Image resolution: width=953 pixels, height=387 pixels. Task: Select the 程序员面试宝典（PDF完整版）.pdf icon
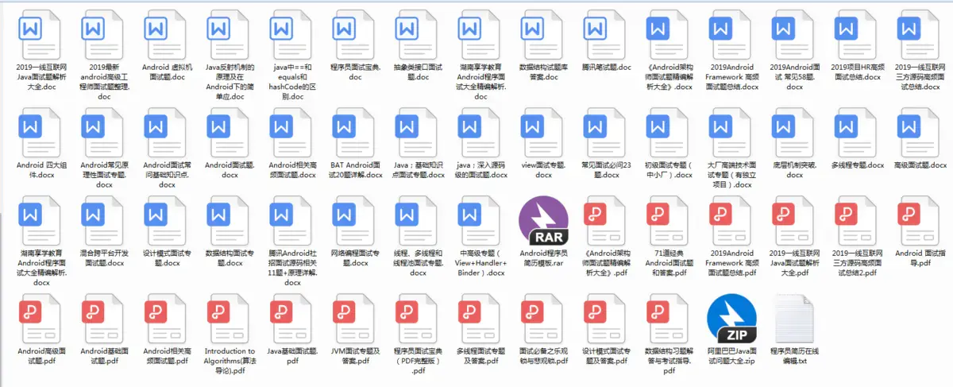(x=418, y=319)
